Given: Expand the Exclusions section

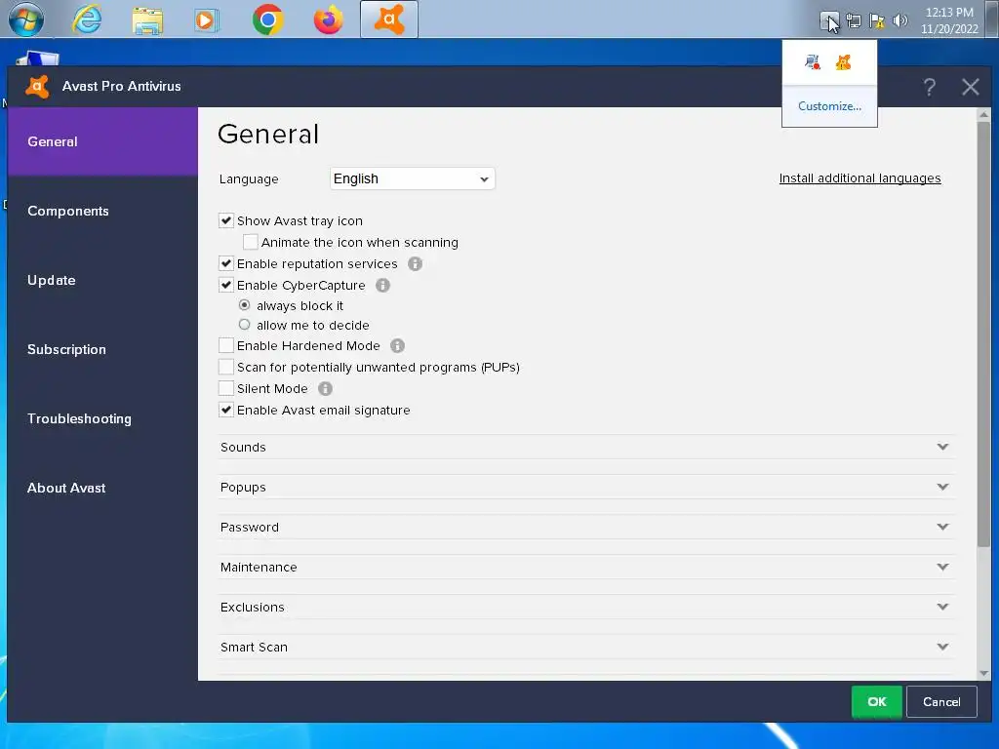Looking at the screenshot, I should click(x=586, y=607).
